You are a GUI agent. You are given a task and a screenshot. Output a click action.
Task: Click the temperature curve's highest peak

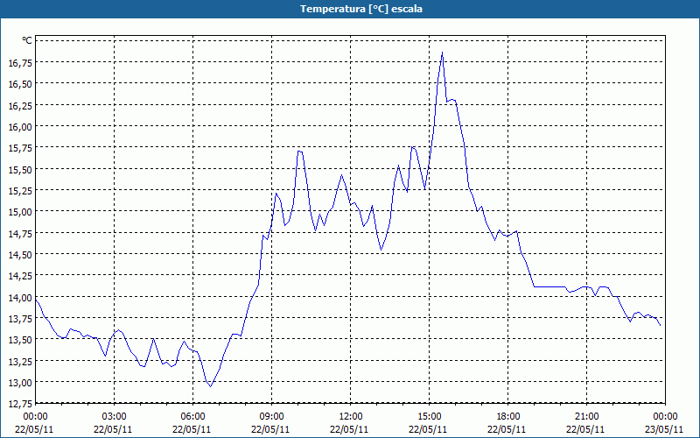[442, 53]
